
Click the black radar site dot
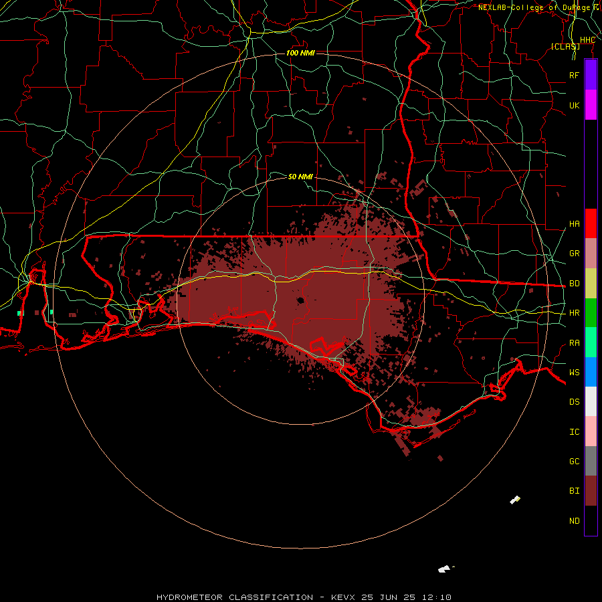pyautogui.click(x=300, y=300)
